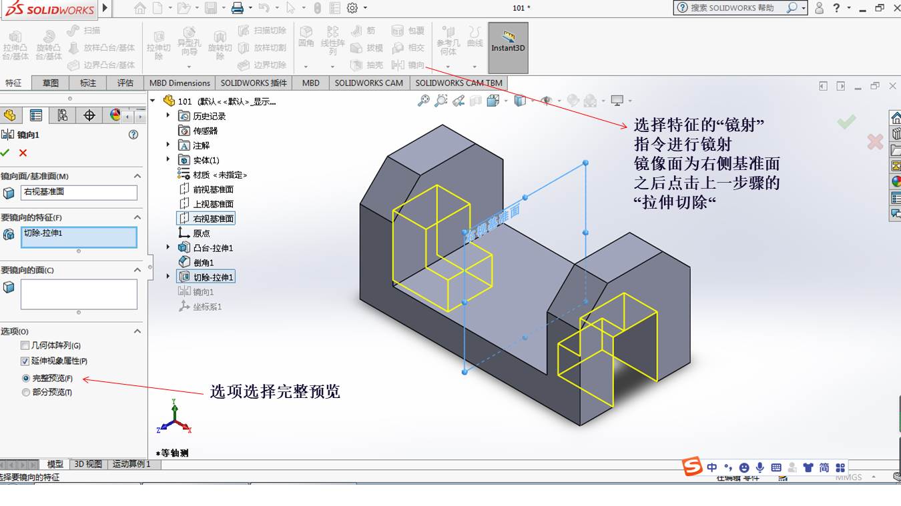Click the 旋转凸台/基体 revolve boss tool
This screenshot has width=901, height=506.
pyautogui.click(x=49, y=45)
